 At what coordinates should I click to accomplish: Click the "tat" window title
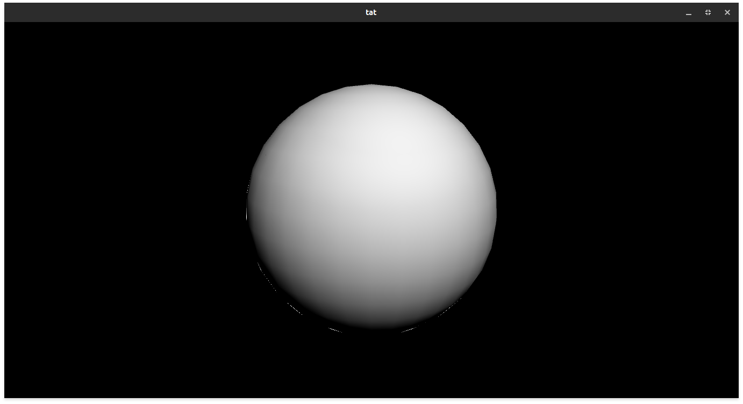coord(371,12)
